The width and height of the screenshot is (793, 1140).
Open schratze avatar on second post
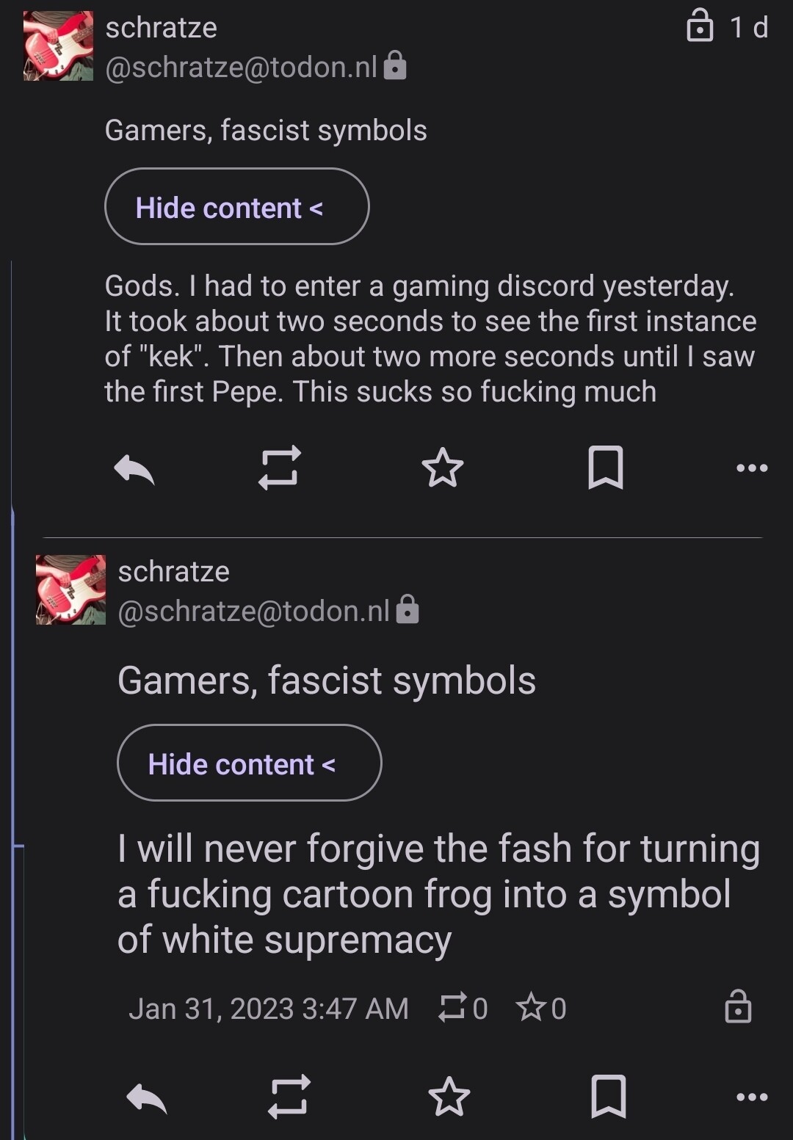point(70,589)
